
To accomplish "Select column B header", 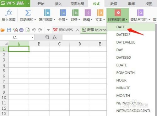I will point(39,44).
